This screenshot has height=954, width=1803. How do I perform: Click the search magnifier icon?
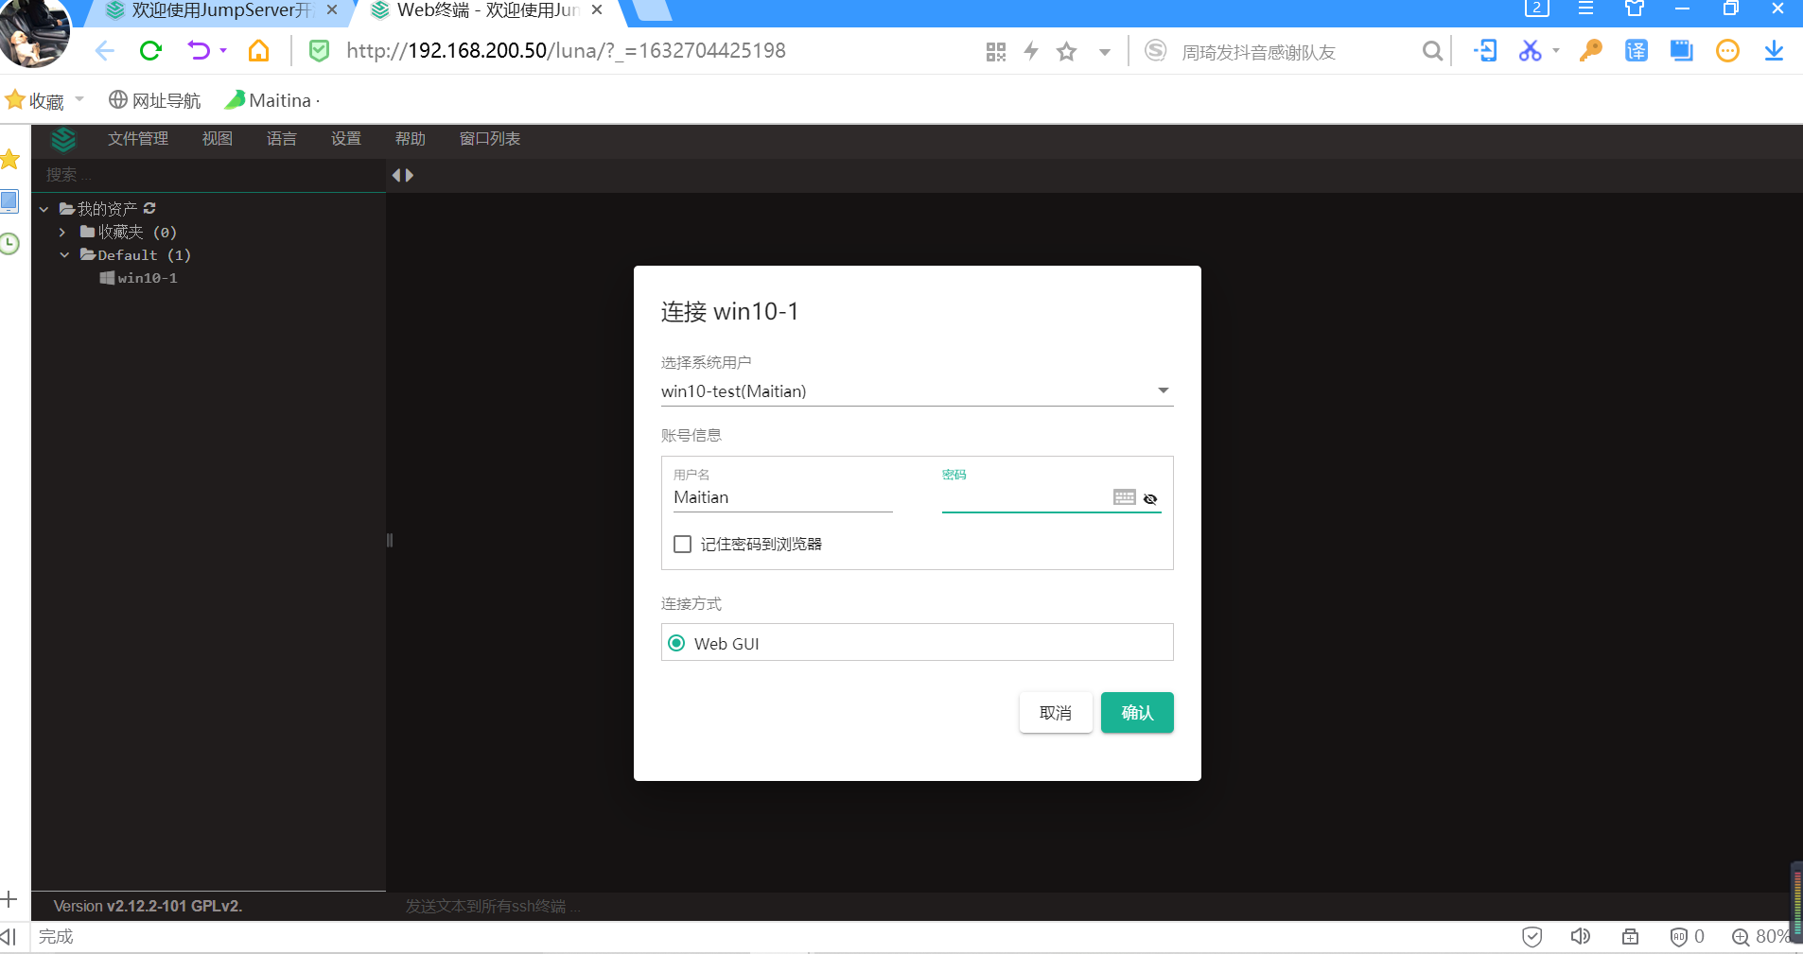coord(1433,51)
